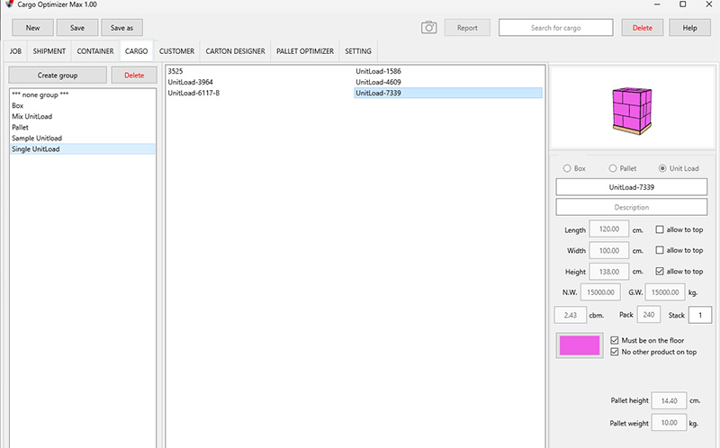Click the G.W. 15000.00 field

tap(665, 292)
